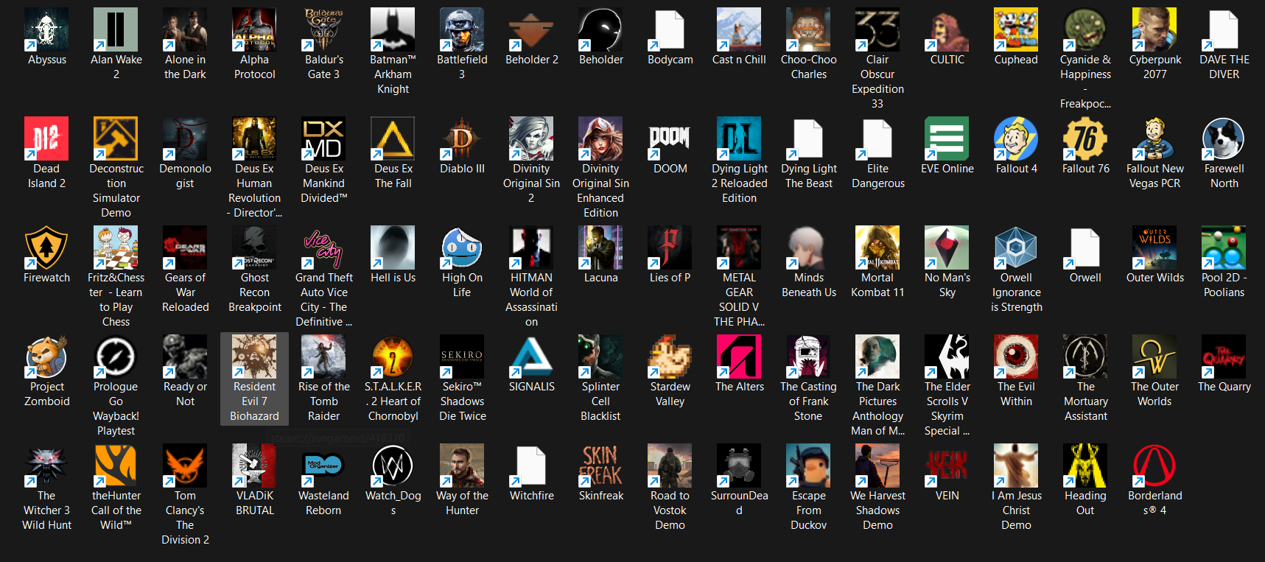The width and height of the screenshot is (1265, 562).
Task: Click the Firewatch shield icon
Action: 46,248
